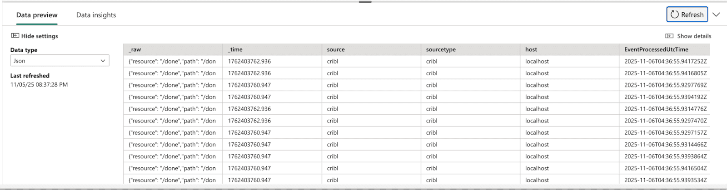Click the EventProcessedUtcTime column header
Image resolution: width=727 pixels, height=190 pixels.
click(x=664, y=49)
